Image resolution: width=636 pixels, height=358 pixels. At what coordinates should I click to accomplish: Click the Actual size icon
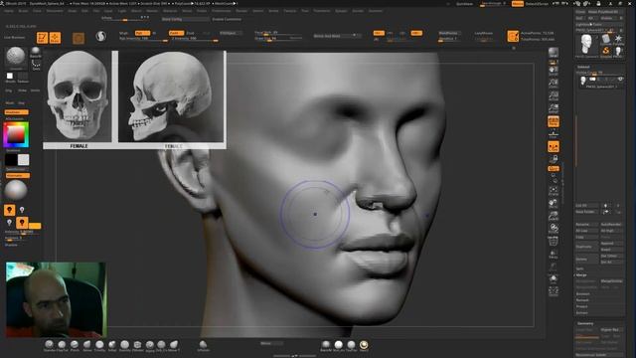[x=554, y=96]
